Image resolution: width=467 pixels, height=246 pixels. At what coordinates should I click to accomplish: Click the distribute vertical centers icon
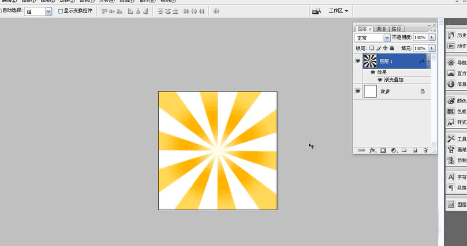click(168, 12)
